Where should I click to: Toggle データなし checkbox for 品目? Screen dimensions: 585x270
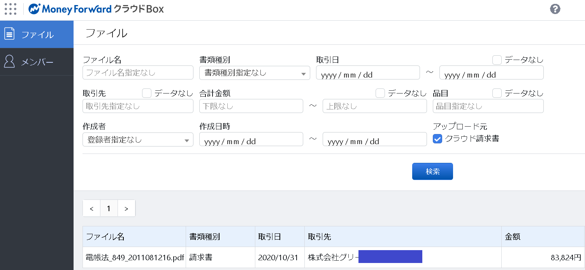(497, 93)
